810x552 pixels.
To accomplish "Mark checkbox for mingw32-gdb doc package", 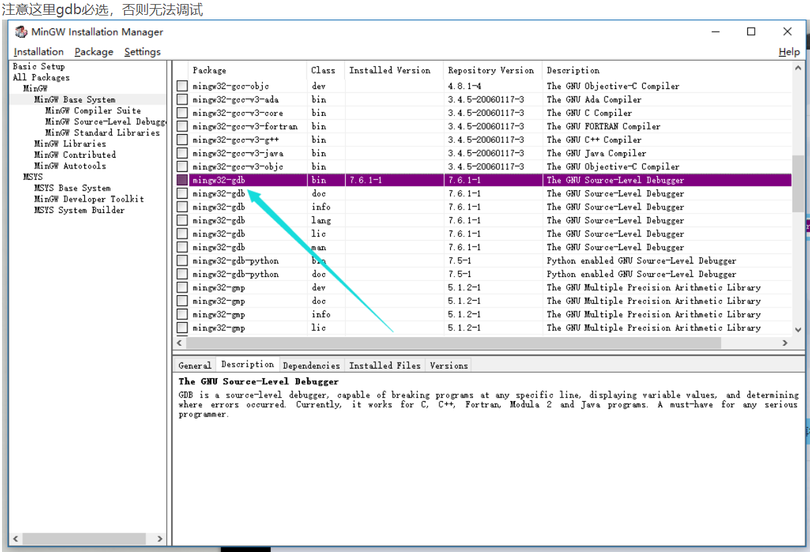I will click(x=182, y=194).
